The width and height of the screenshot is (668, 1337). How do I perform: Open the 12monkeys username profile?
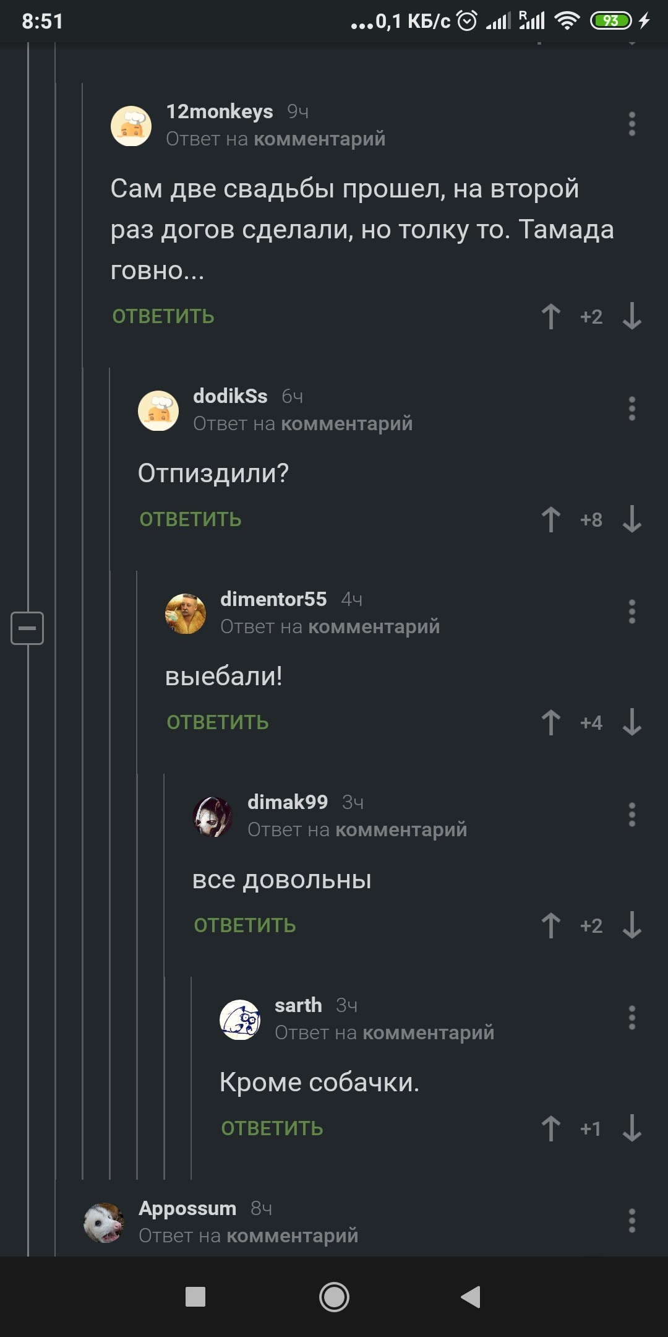click(220, 111)
